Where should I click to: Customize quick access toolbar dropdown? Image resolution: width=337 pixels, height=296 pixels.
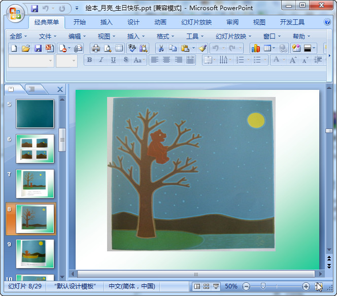pos(77,9)
